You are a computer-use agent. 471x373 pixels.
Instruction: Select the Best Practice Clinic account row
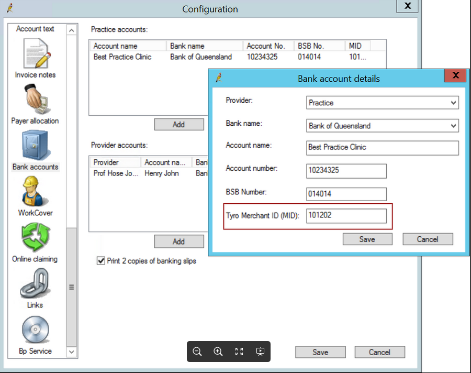coord(122,57)
